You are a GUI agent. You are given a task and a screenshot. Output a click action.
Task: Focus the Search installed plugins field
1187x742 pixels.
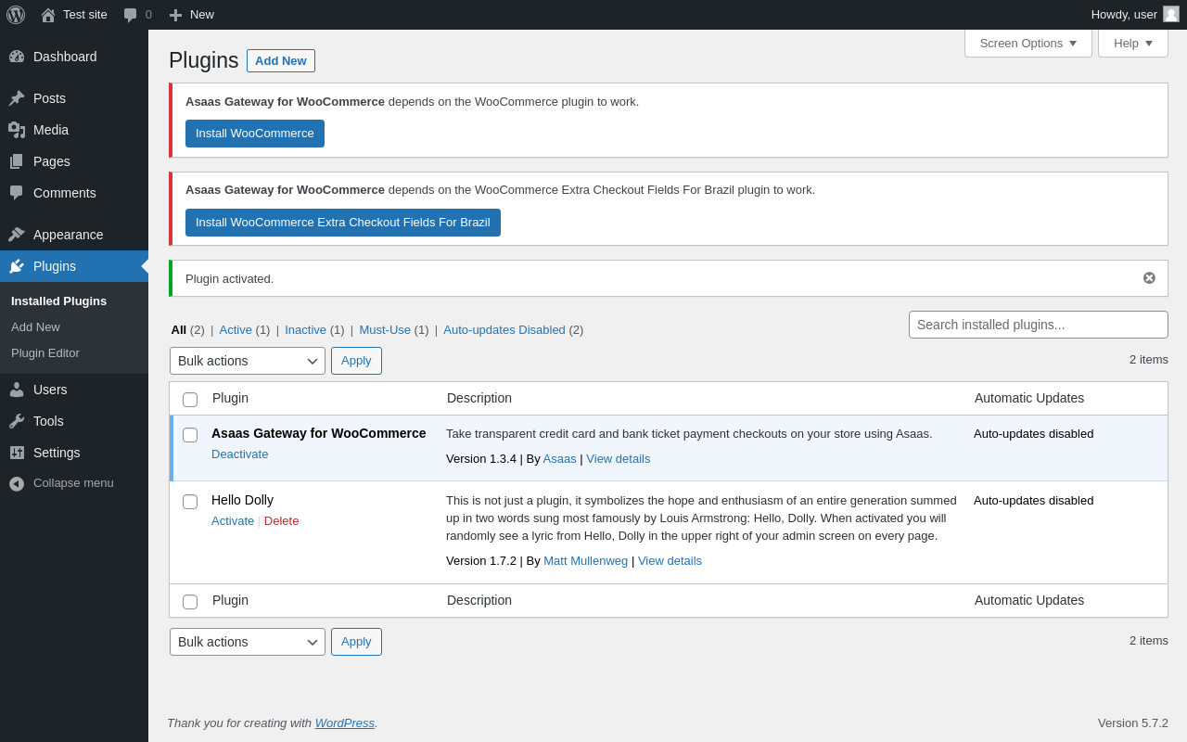tap(1038, 325)
